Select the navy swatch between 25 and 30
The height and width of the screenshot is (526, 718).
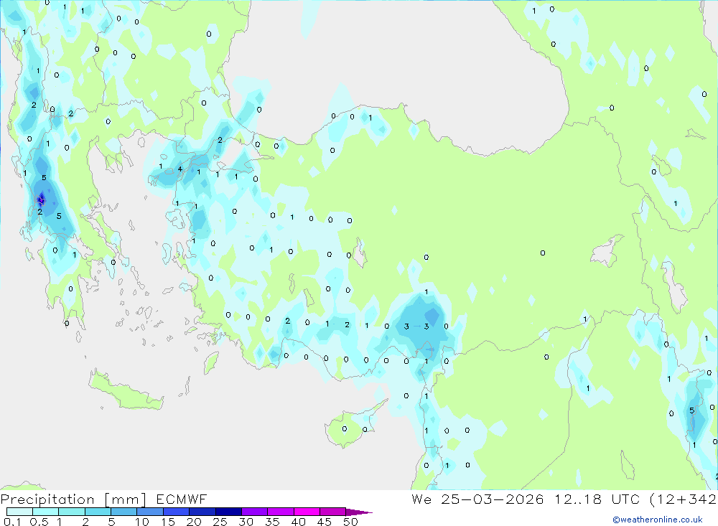(x=228, y=512)
